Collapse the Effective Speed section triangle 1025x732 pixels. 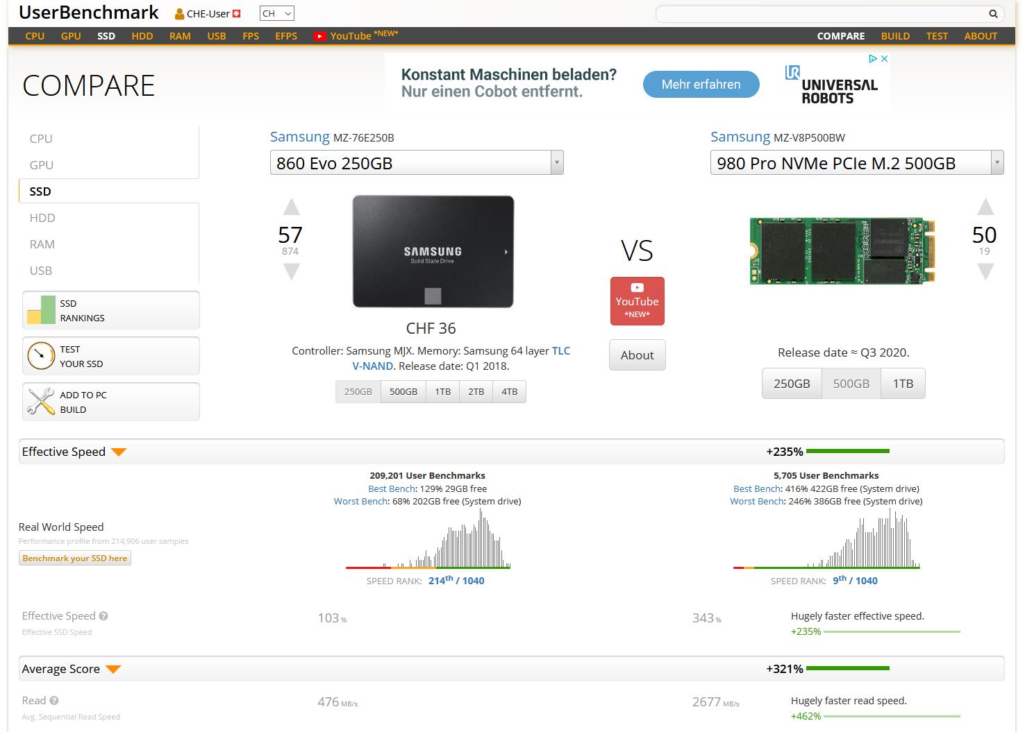click(118, 451)
